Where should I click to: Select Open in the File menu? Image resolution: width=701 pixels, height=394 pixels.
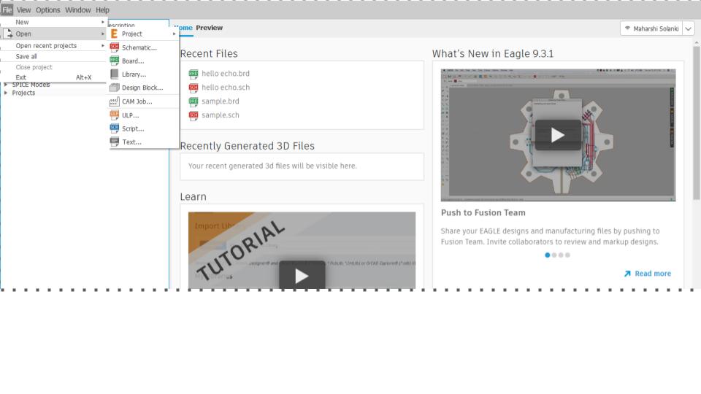[53, 34]
